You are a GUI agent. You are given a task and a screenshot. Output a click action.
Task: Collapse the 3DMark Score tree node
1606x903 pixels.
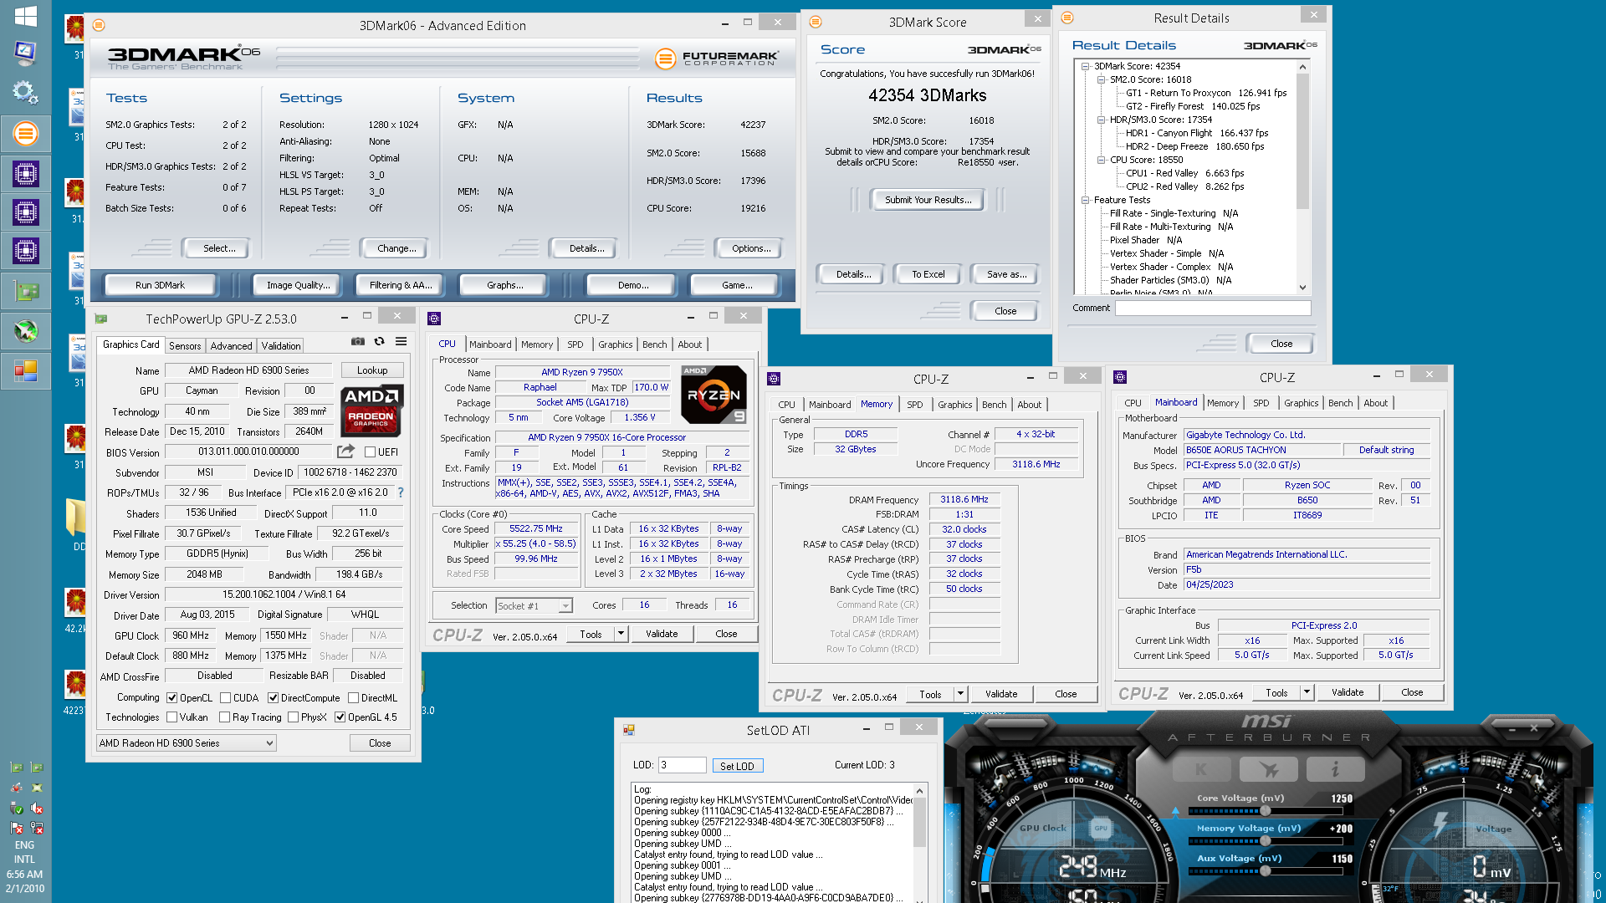tap(1085, 66)
